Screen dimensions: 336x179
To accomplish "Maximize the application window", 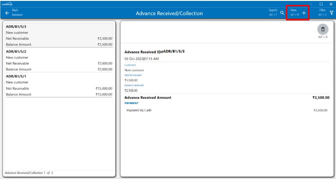I will (321, 4).
